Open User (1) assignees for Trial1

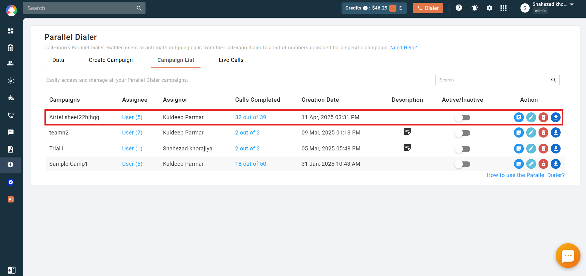(x=132, y=149)
